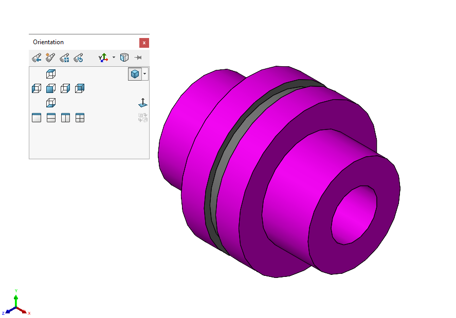The image size is (456, 318).
Task: Switch to the Back view orientation
Action: [80, 88]
